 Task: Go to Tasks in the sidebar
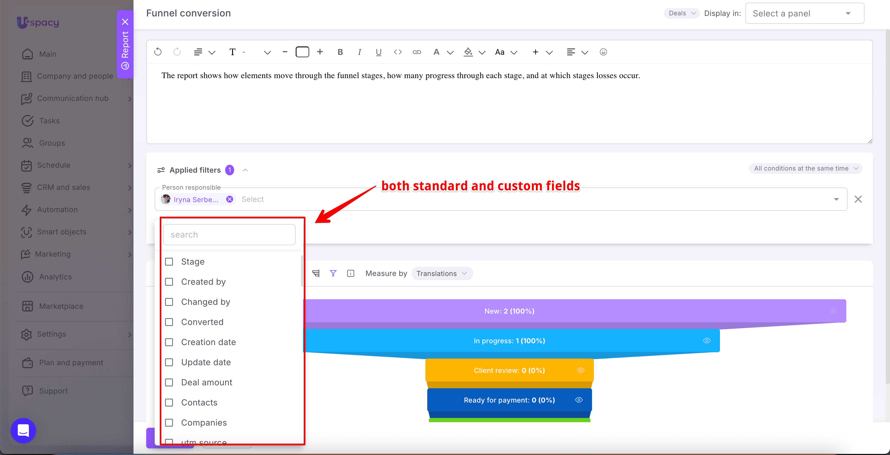point(50,121)
